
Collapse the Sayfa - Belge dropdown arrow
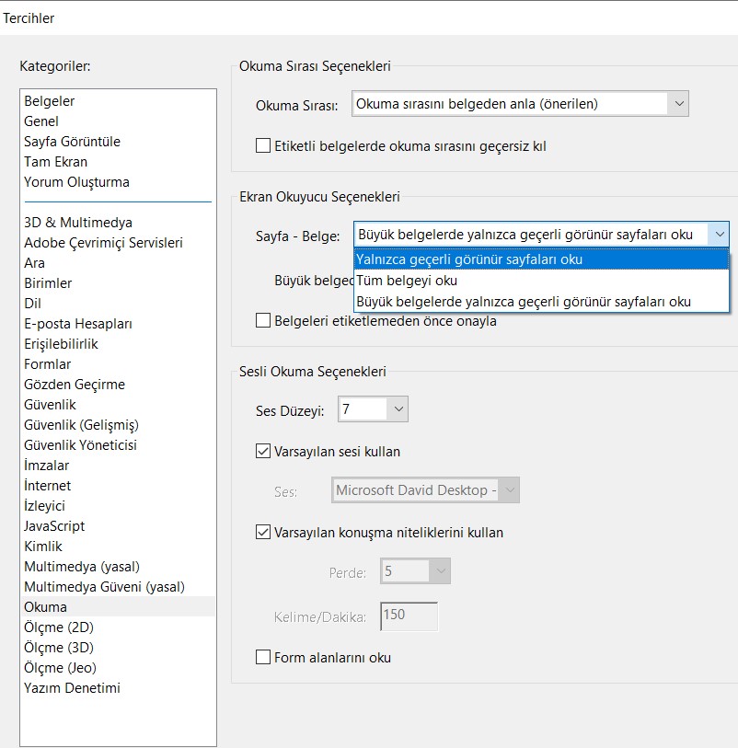(x=718, y=235)
